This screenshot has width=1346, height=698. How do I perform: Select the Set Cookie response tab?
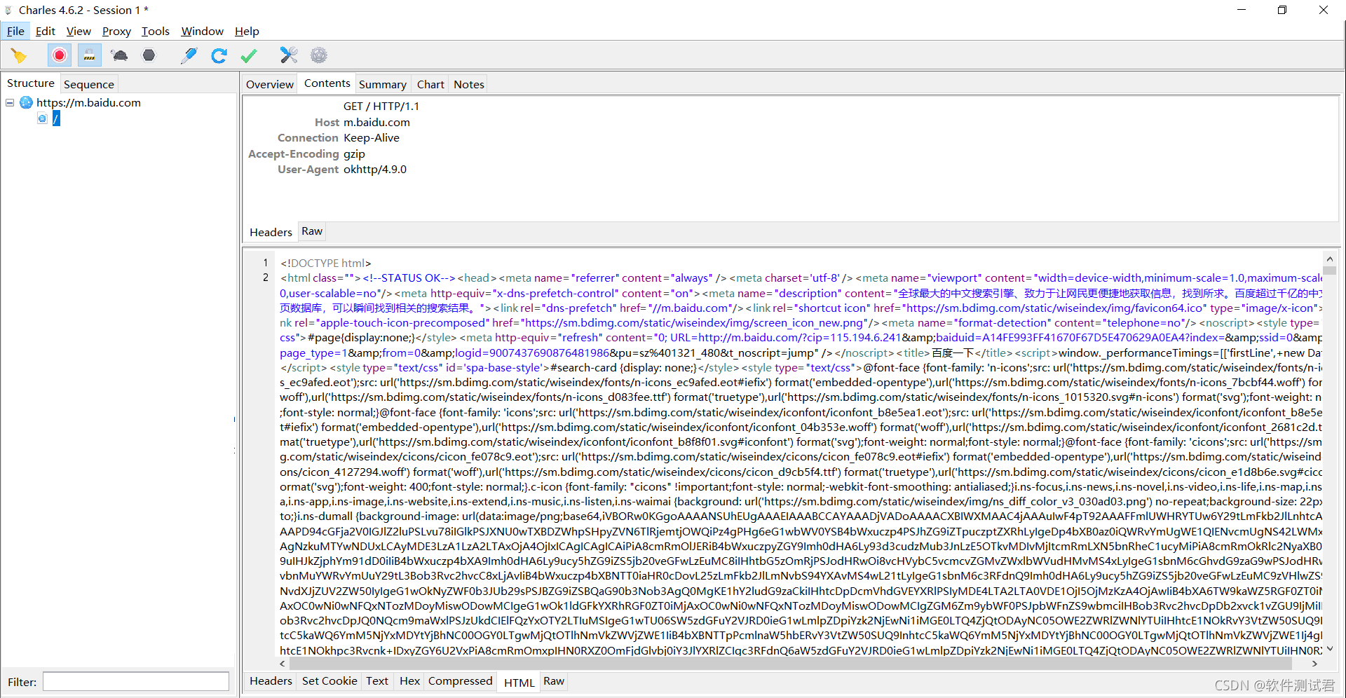click(329, 681)
